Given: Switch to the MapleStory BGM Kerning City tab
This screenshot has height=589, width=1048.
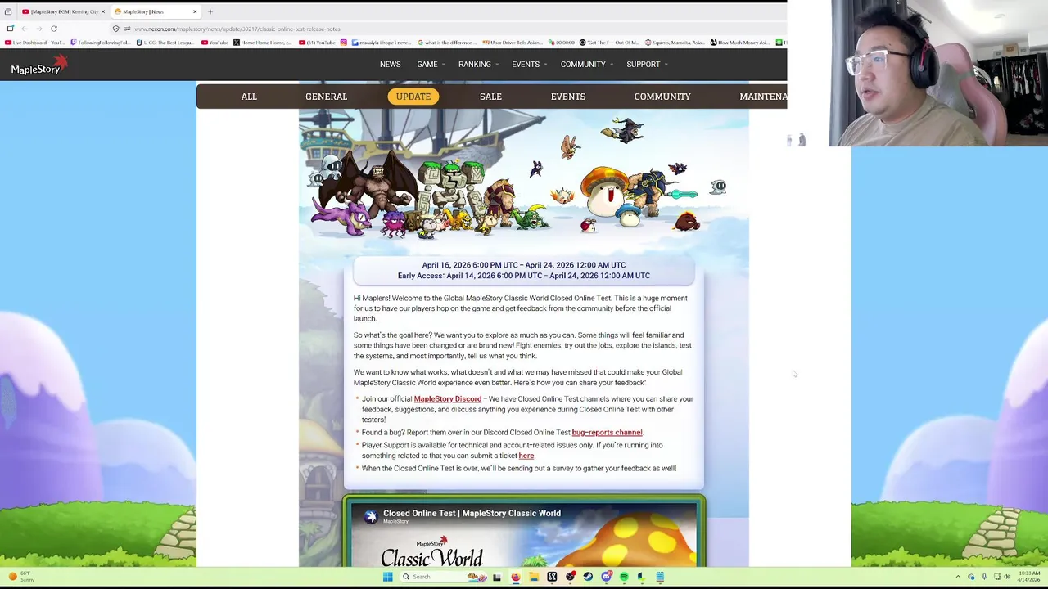Looking at the screenshot, I should (x=64, y=11).
